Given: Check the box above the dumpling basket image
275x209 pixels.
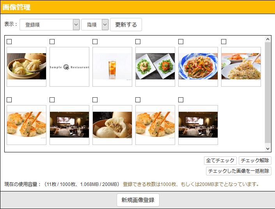Looking at the screenshot, I should [x=9, y=41].
